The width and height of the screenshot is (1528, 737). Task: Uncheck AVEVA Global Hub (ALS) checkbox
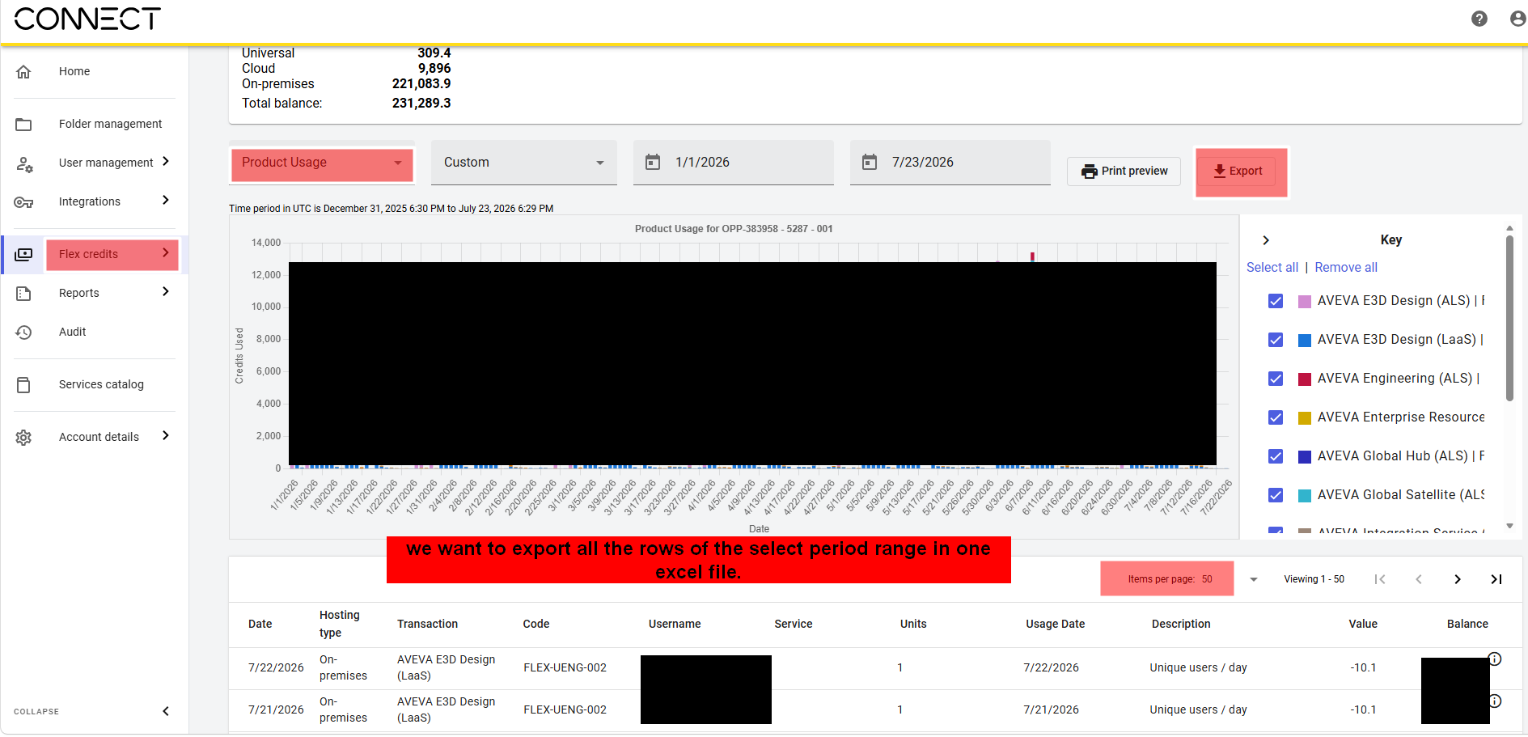[1276, 456]
